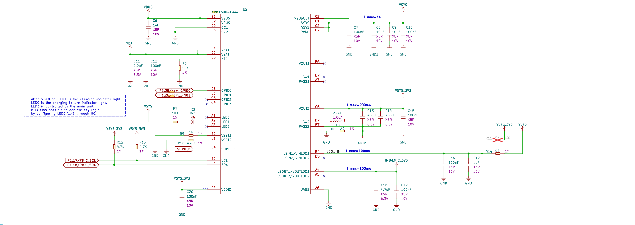Select the C13 capacitor reference
This screenshot has width=635, height=225.
coord(370,111)
